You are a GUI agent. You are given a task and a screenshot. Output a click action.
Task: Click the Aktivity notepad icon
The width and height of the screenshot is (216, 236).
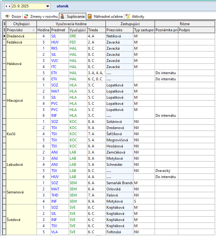pos(127,16)
